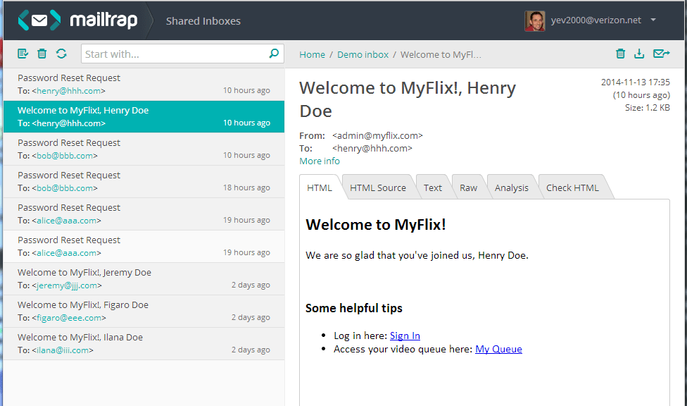This screenshot has height=406, width=687.
Task: Go to Demo inbox breadcrumb
Action: point(363,54)
